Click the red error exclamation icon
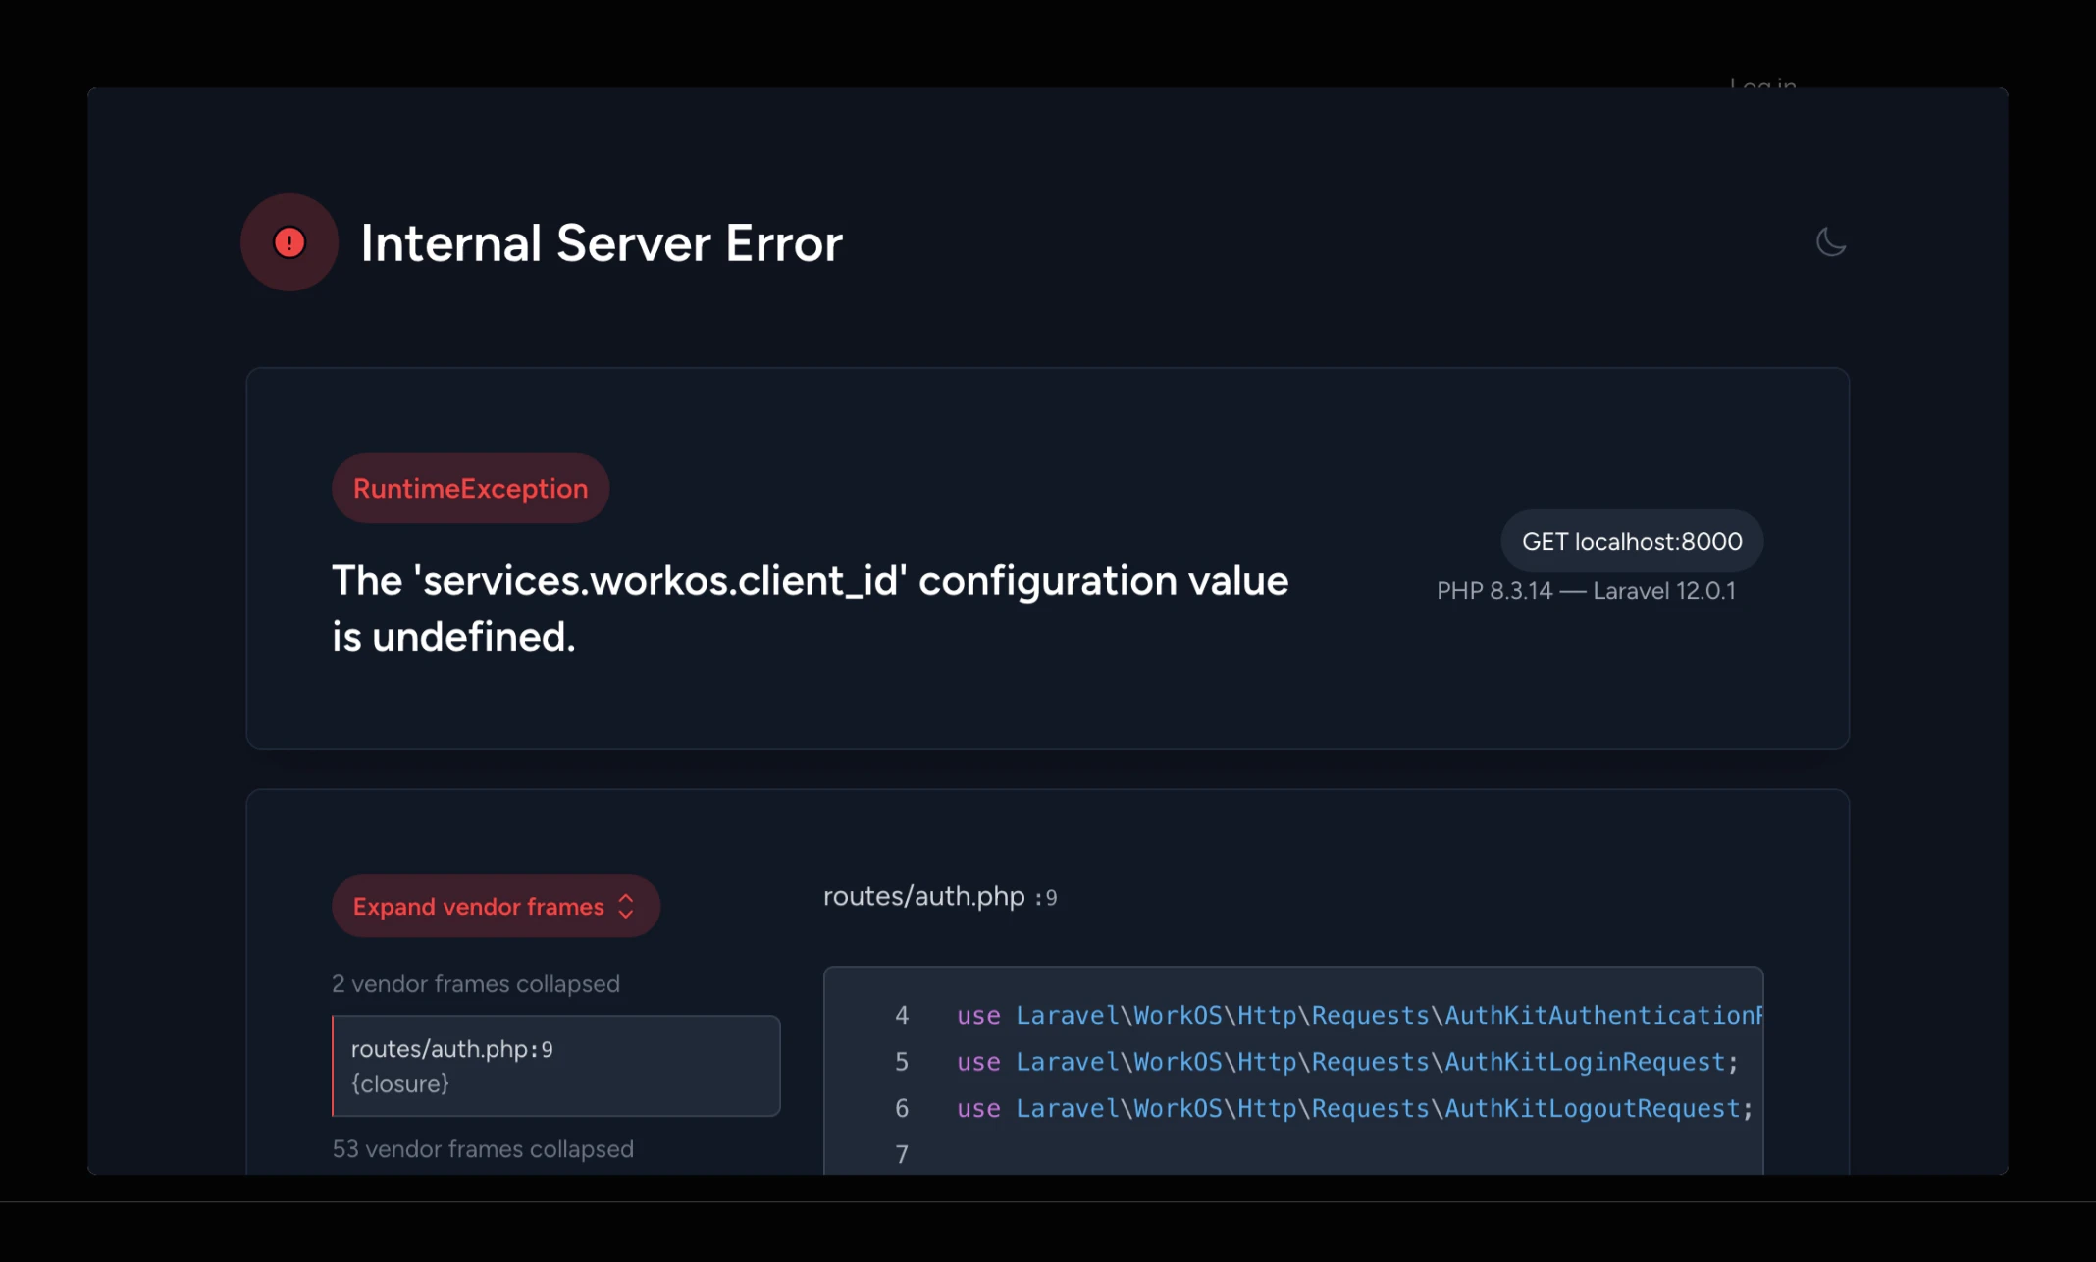 289,242
